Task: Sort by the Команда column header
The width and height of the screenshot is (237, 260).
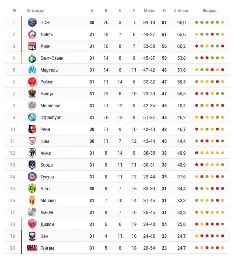Action: pyautogui.click(x=35, y=11)
